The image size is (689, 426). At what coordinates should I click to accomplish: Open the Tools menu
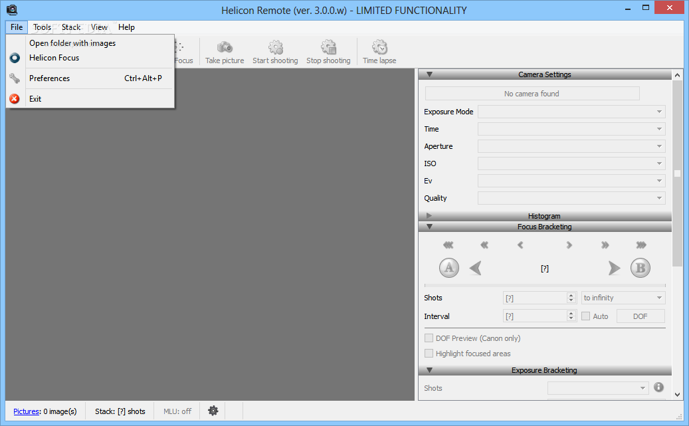[x=42, y=27]
